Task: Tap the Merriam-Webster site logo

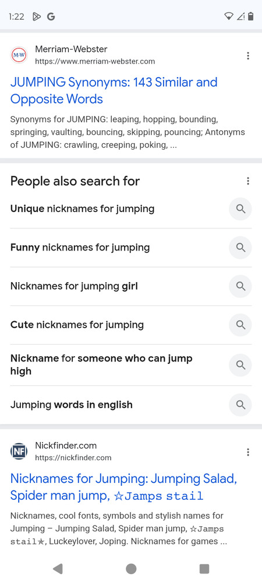Action: coord(19,55)
